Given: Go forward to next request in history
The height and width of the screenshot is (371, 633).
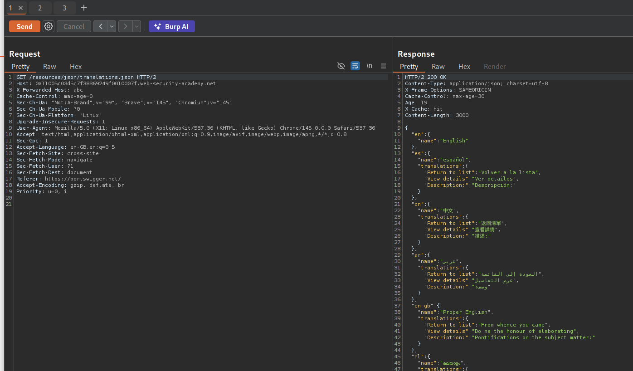Looking at the screenshot, I should point(125,26).
